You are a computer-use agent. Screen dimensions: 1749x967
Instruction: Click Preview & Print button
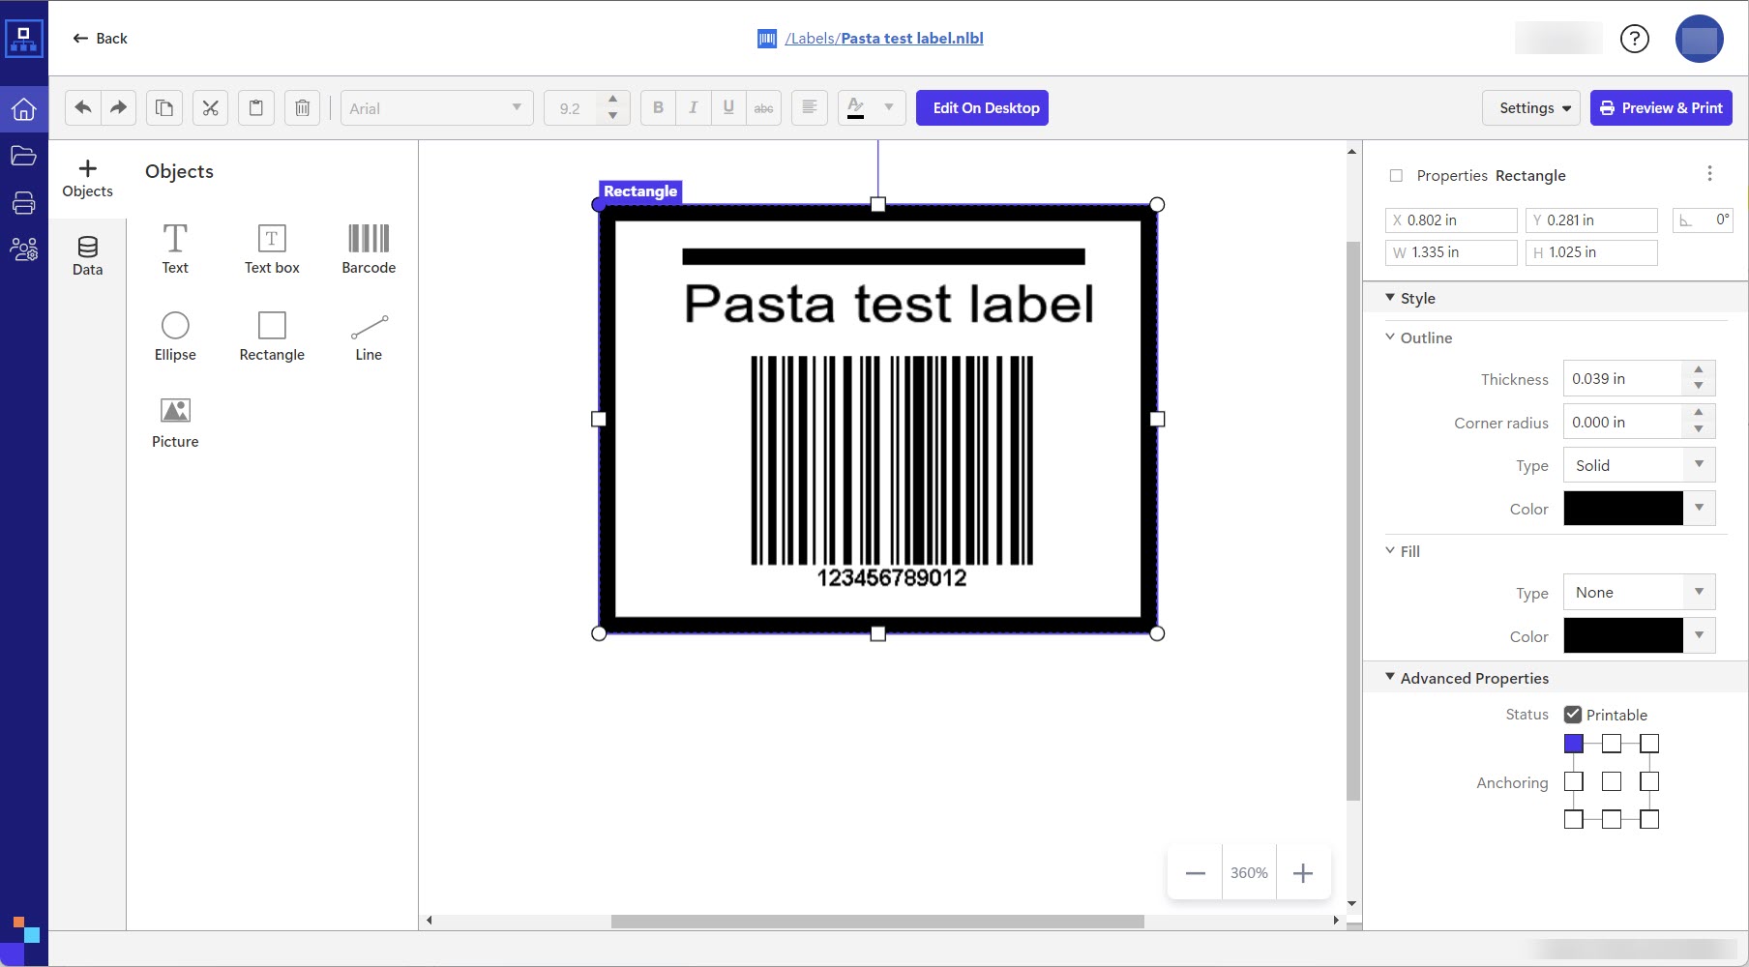(x=1661, y=108)
